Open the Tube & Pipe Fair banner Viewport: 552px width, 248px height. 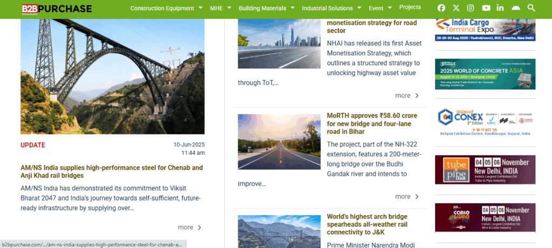(x=485, y=169)
